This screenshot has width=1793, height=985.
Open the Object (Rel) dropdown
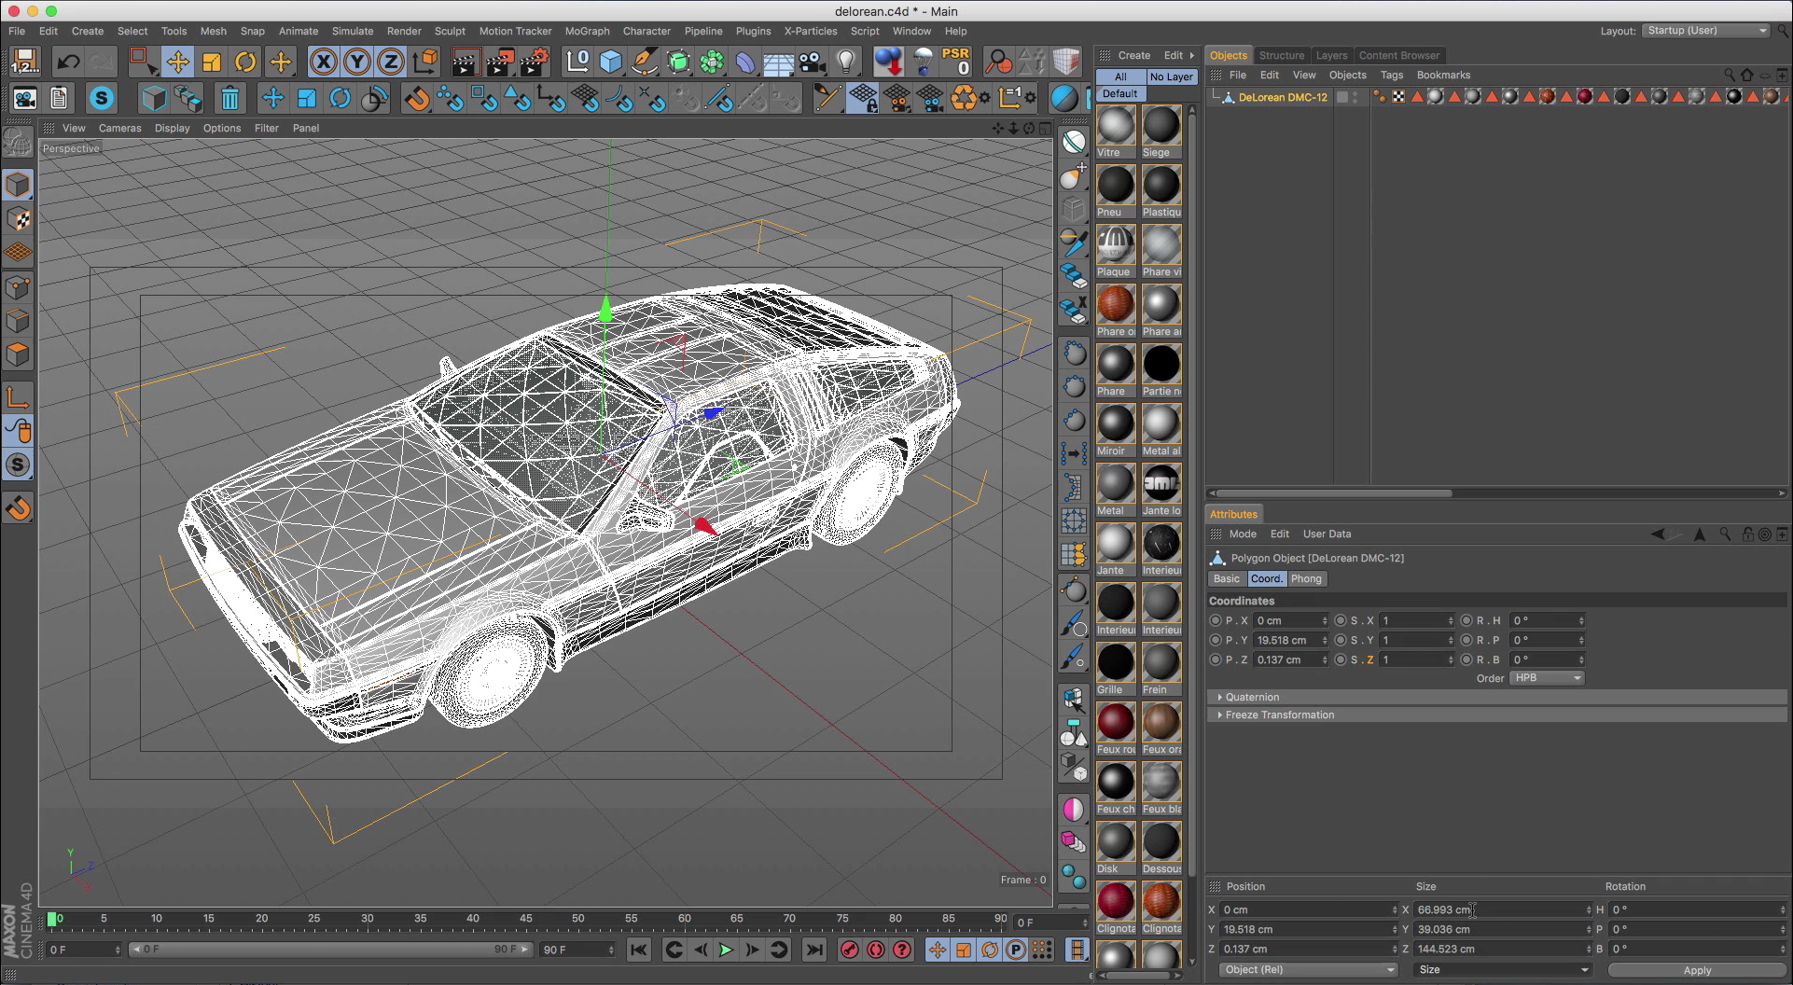coord(1308,970)
